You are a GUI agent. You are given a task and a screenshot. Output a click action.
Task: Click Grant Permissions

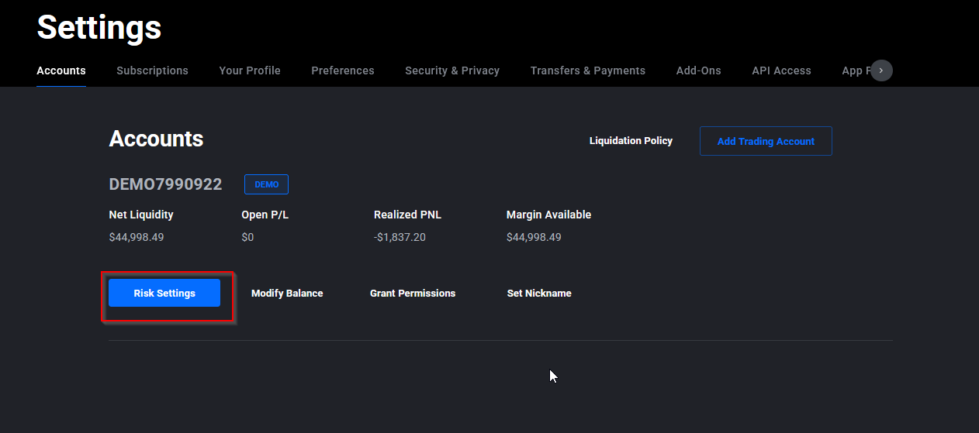coord(413,294)
